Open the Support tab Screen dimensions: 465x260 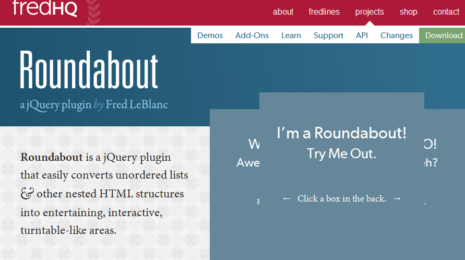(x=329, y=36)
